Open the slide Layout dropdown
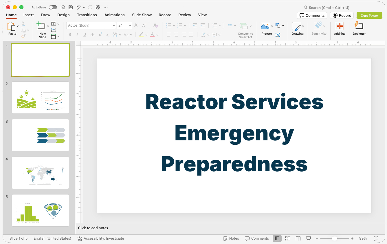Viewport: 387px width, 244px height. click(x=55, y=24)
